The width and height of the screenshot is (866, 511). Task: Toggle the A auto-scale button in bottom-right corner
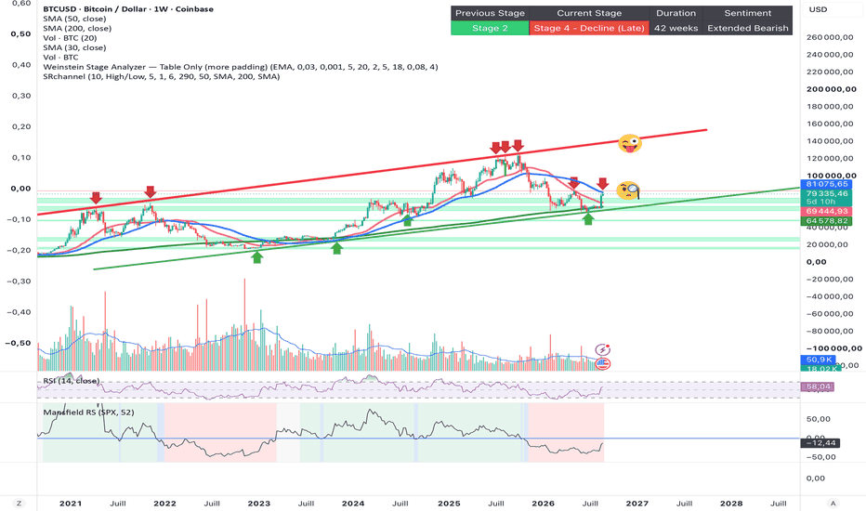pyautogui.click(x=833, y=504)
